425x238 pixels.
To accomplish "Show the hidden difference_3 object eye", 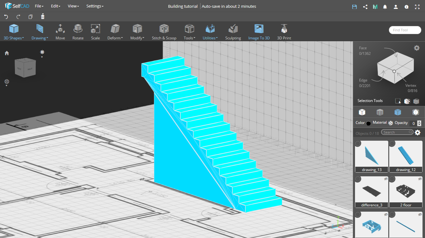I will click(386, 179).
